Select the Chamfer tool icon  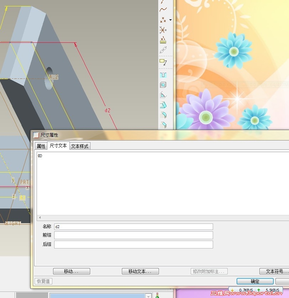point(164,125)
